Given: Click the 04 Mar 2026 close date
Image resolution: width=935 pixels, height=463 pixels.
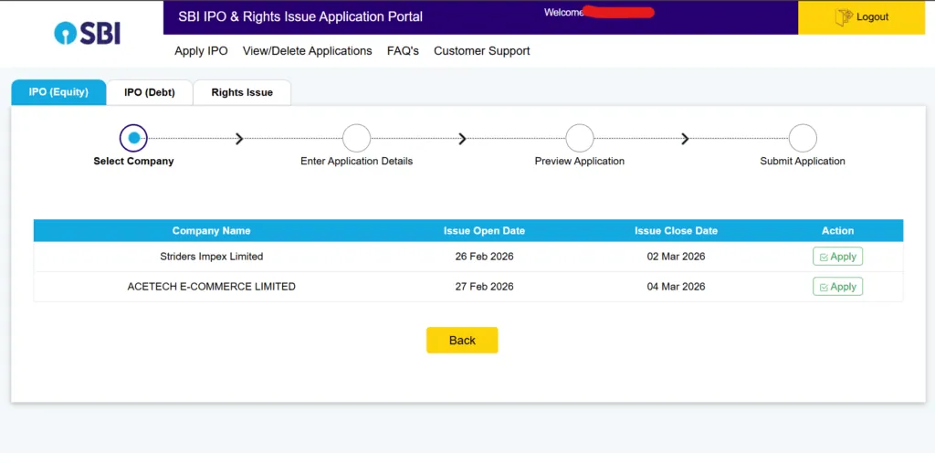Looking at the screenshot, I should [677, 287].
